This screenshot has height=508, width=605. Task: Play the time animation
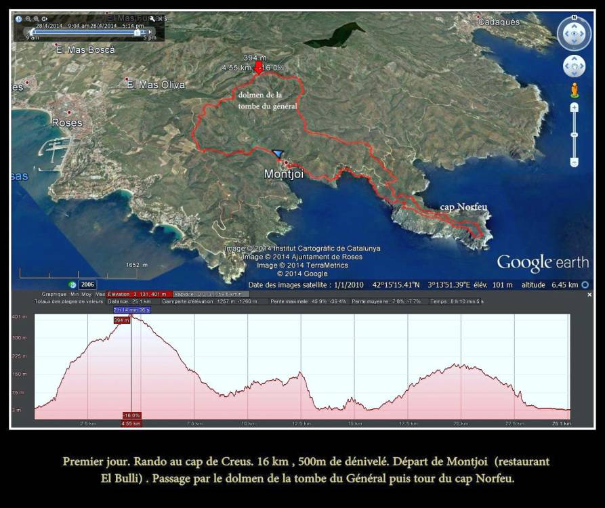[x=45, y=19]
